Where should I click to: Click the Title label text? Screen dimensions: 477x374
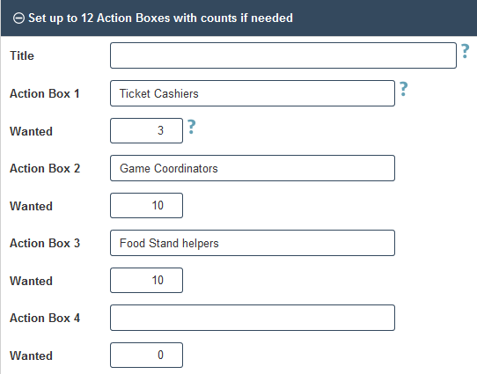pyautogui.click(x=22, y=56)
